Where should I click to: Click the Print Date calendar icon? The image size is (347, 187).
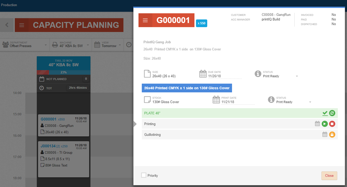pos(216,100)
